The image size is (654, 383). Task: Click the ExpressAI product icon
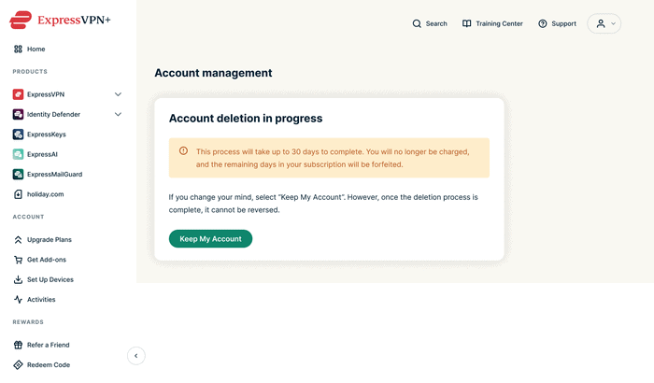click(18, 154)
